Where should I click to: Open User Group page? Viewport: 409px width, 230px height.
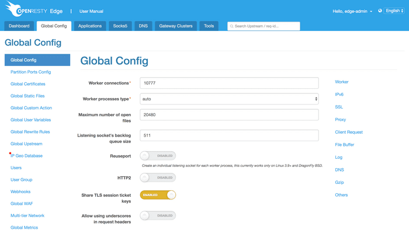click(22, 180)
